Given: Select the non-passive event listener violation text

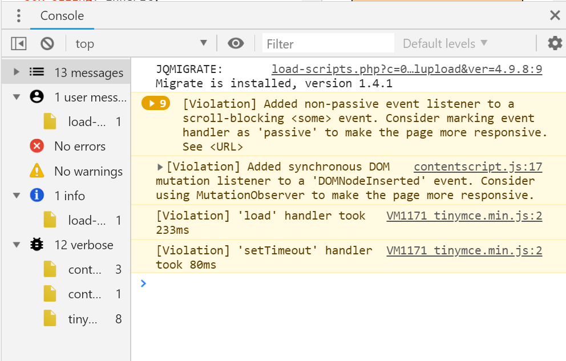Looking at the screenshot, I should coord(365,125).
